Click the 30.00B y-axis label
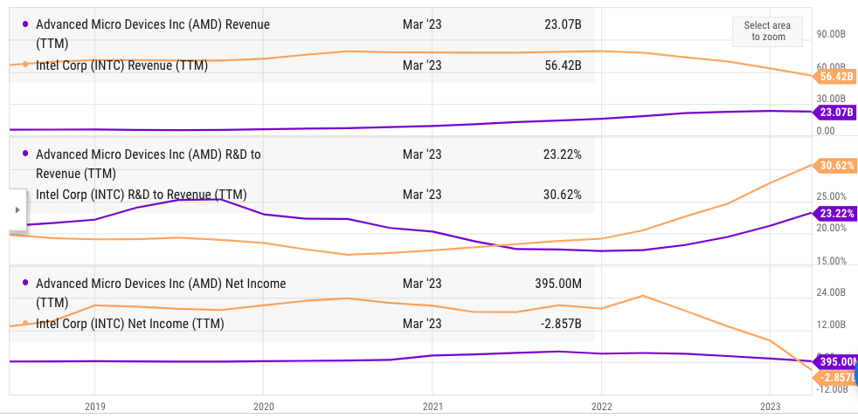This screenshot has height=418, width=858. click(831, 99)
